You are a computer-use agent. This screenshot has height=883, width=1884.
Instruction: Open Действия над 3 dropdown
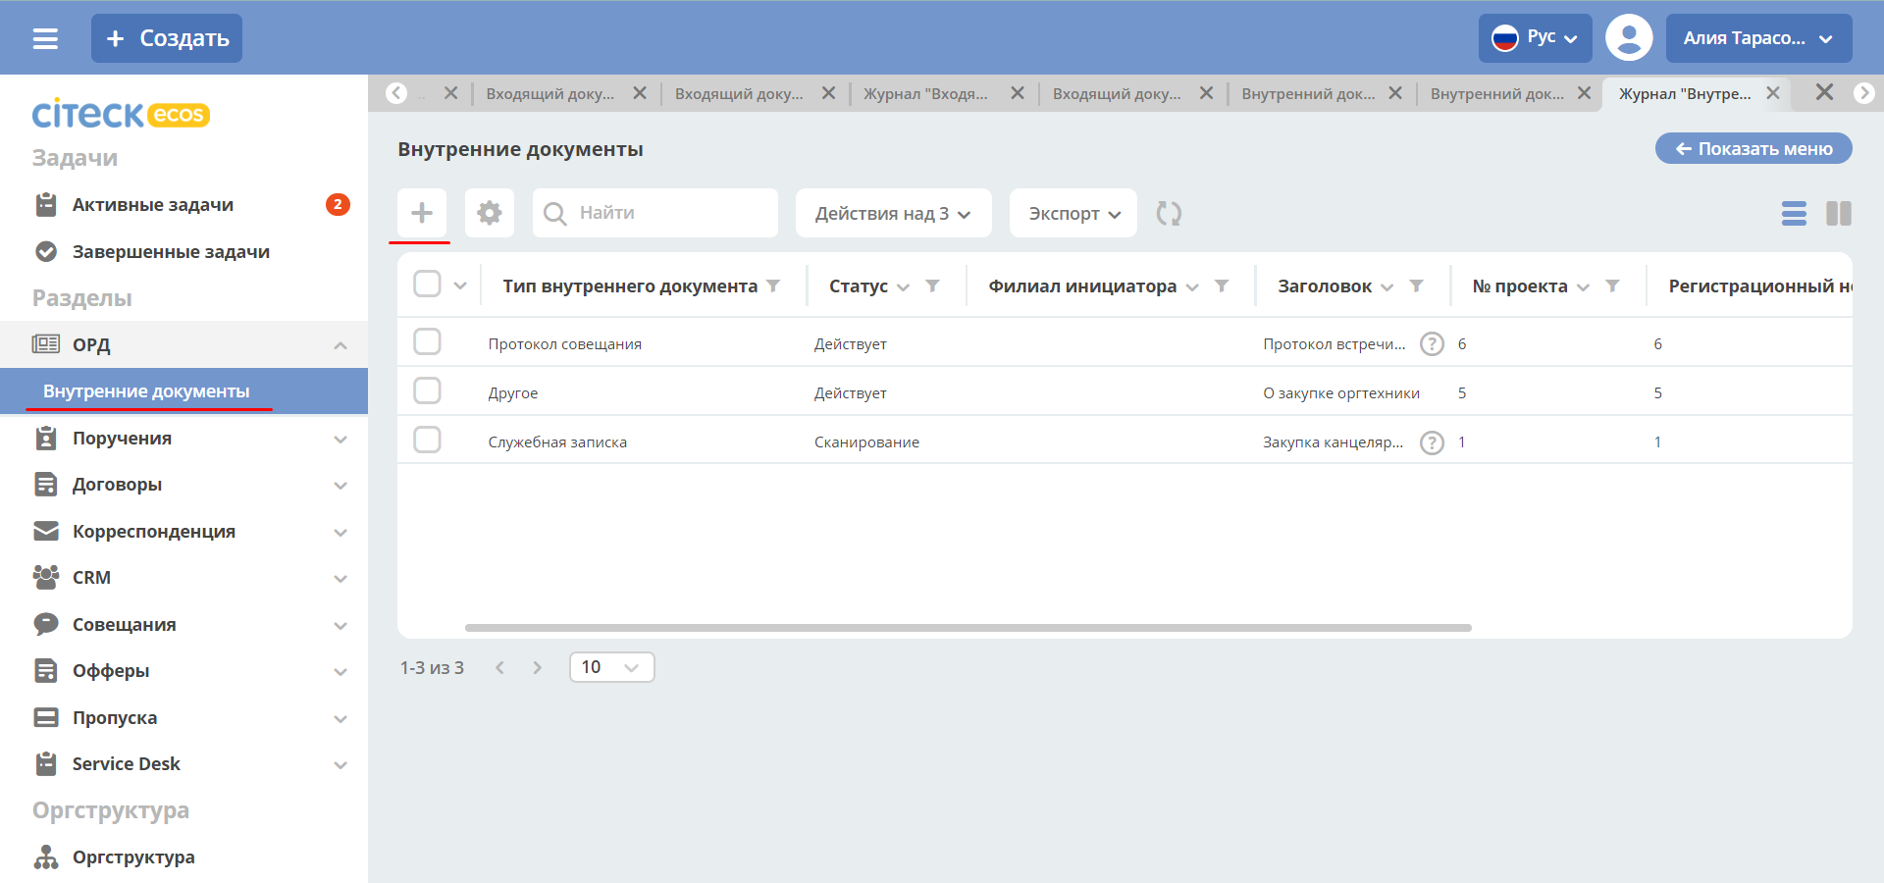point(893,213)
